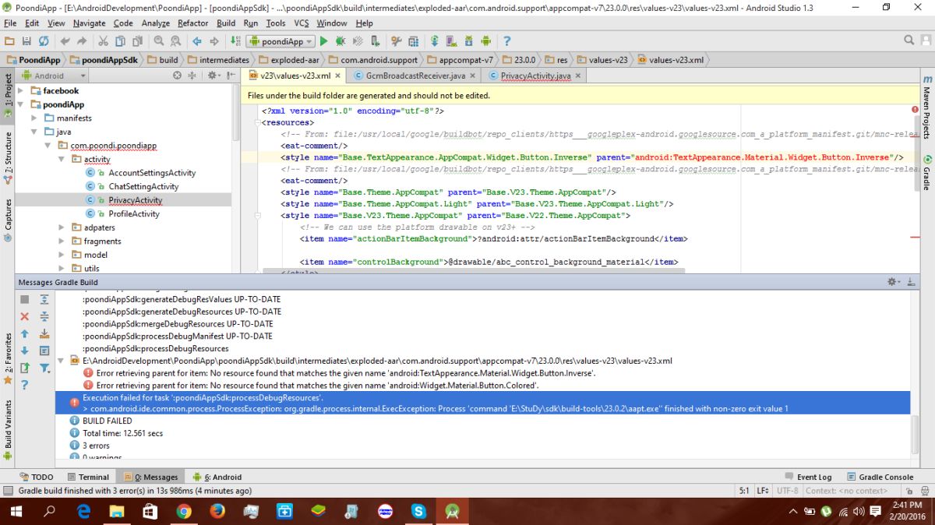Click the Navigate Forward arrow icon
This screenshot has height=525, width=935.
[x=213, y=41]
